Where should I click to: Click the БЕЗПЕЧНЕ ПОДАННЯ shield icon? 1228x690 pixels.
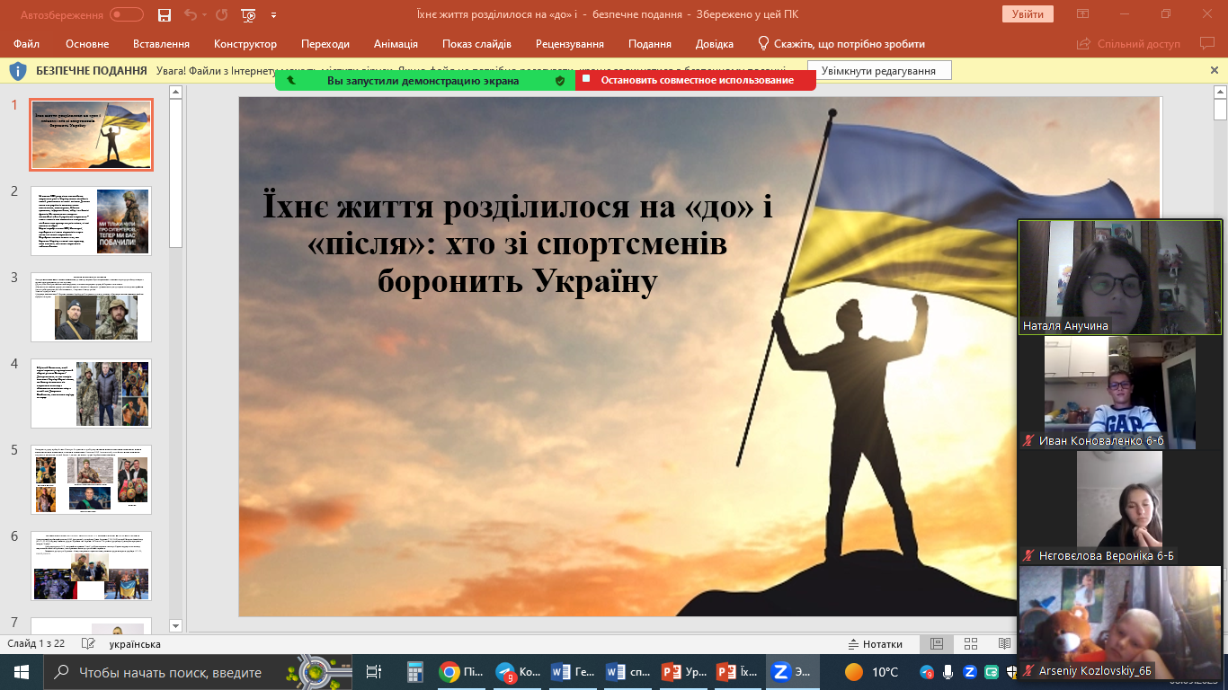click(x=18, y=70)
